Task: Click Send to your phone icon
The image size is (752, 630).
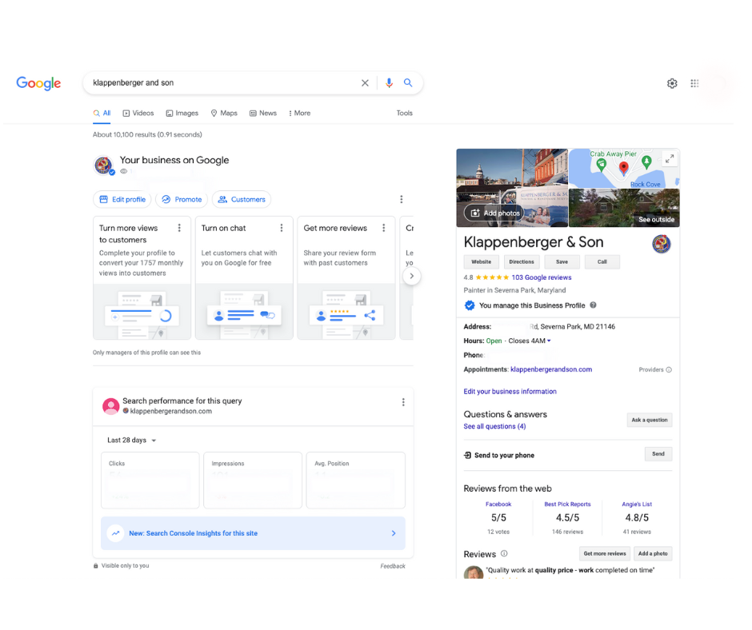Action: pos(468,455)
